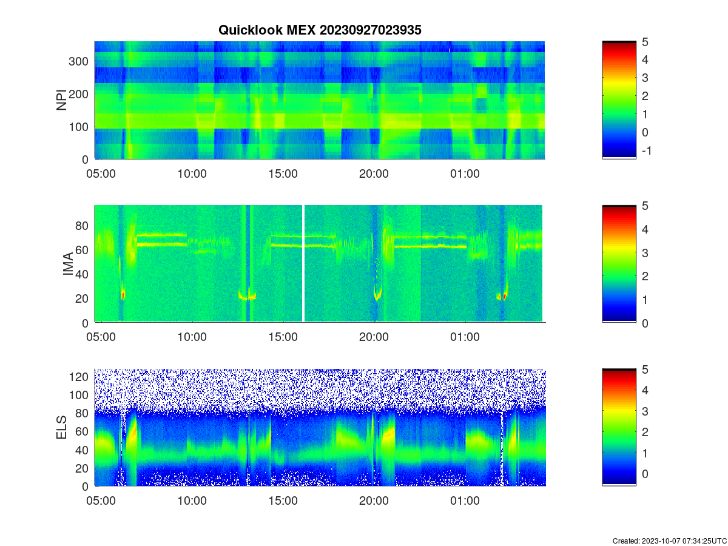Click the 10:00 tick under NPI panel
728x546 pixels.
[192, 174]
